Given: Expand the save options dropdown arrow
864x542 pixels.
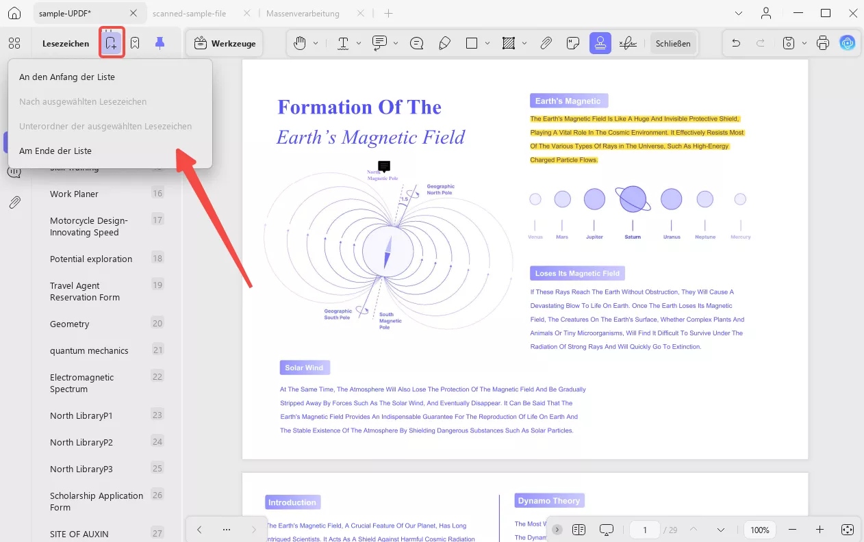Looking at the screenshot, I should click(x=804, y=43).
